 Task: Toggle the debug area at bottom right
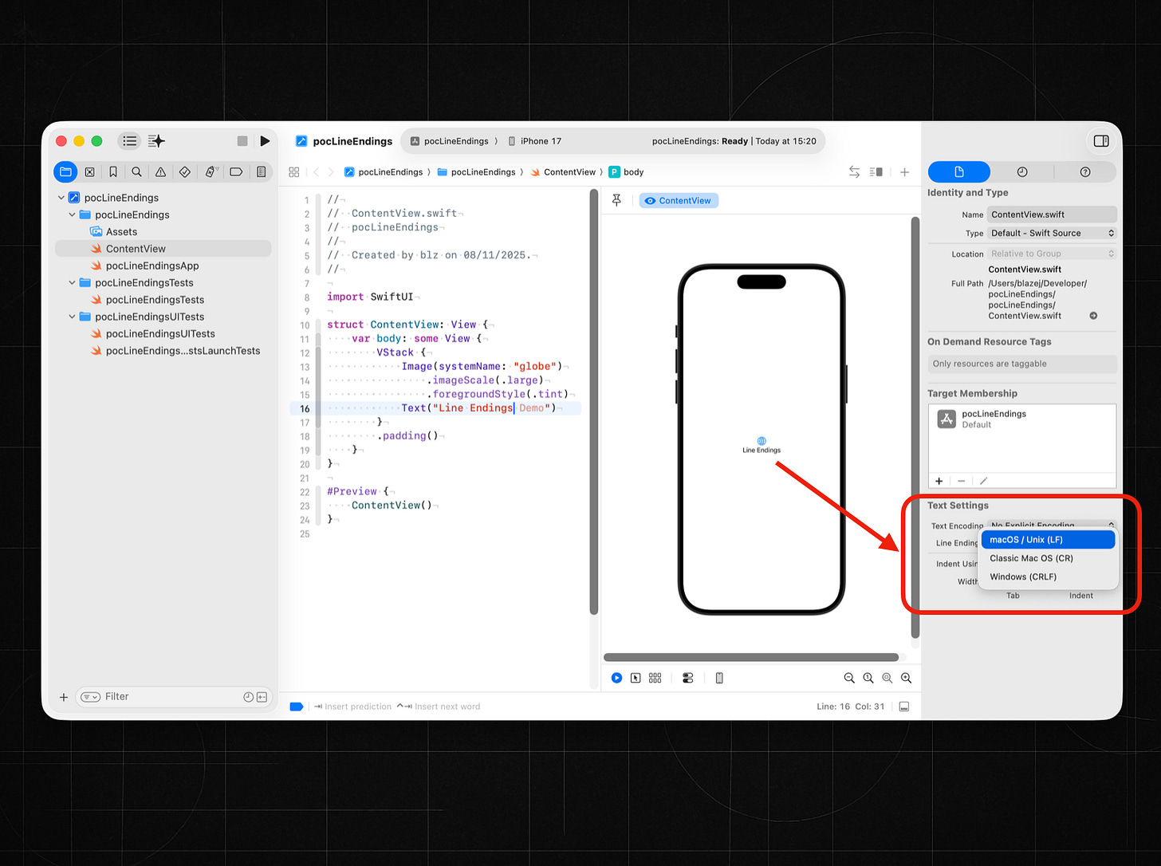click(x=904, y=707)
